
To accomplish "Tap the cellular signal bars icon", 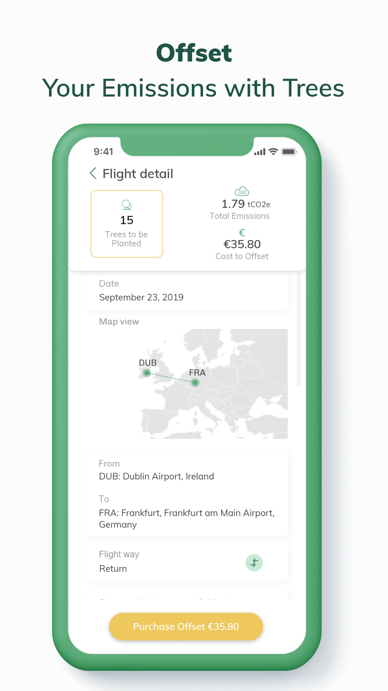I will pyautogui.click(x=260, y=152).
